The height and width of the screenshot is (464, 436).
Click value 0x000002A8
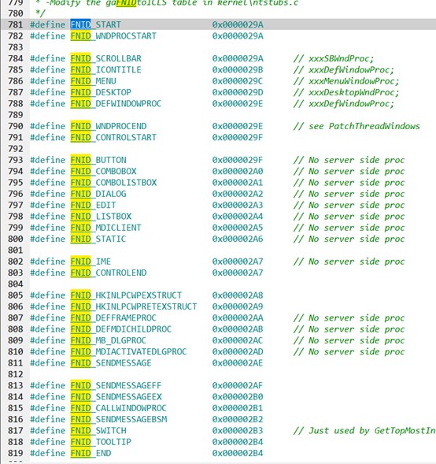point(238,295)
